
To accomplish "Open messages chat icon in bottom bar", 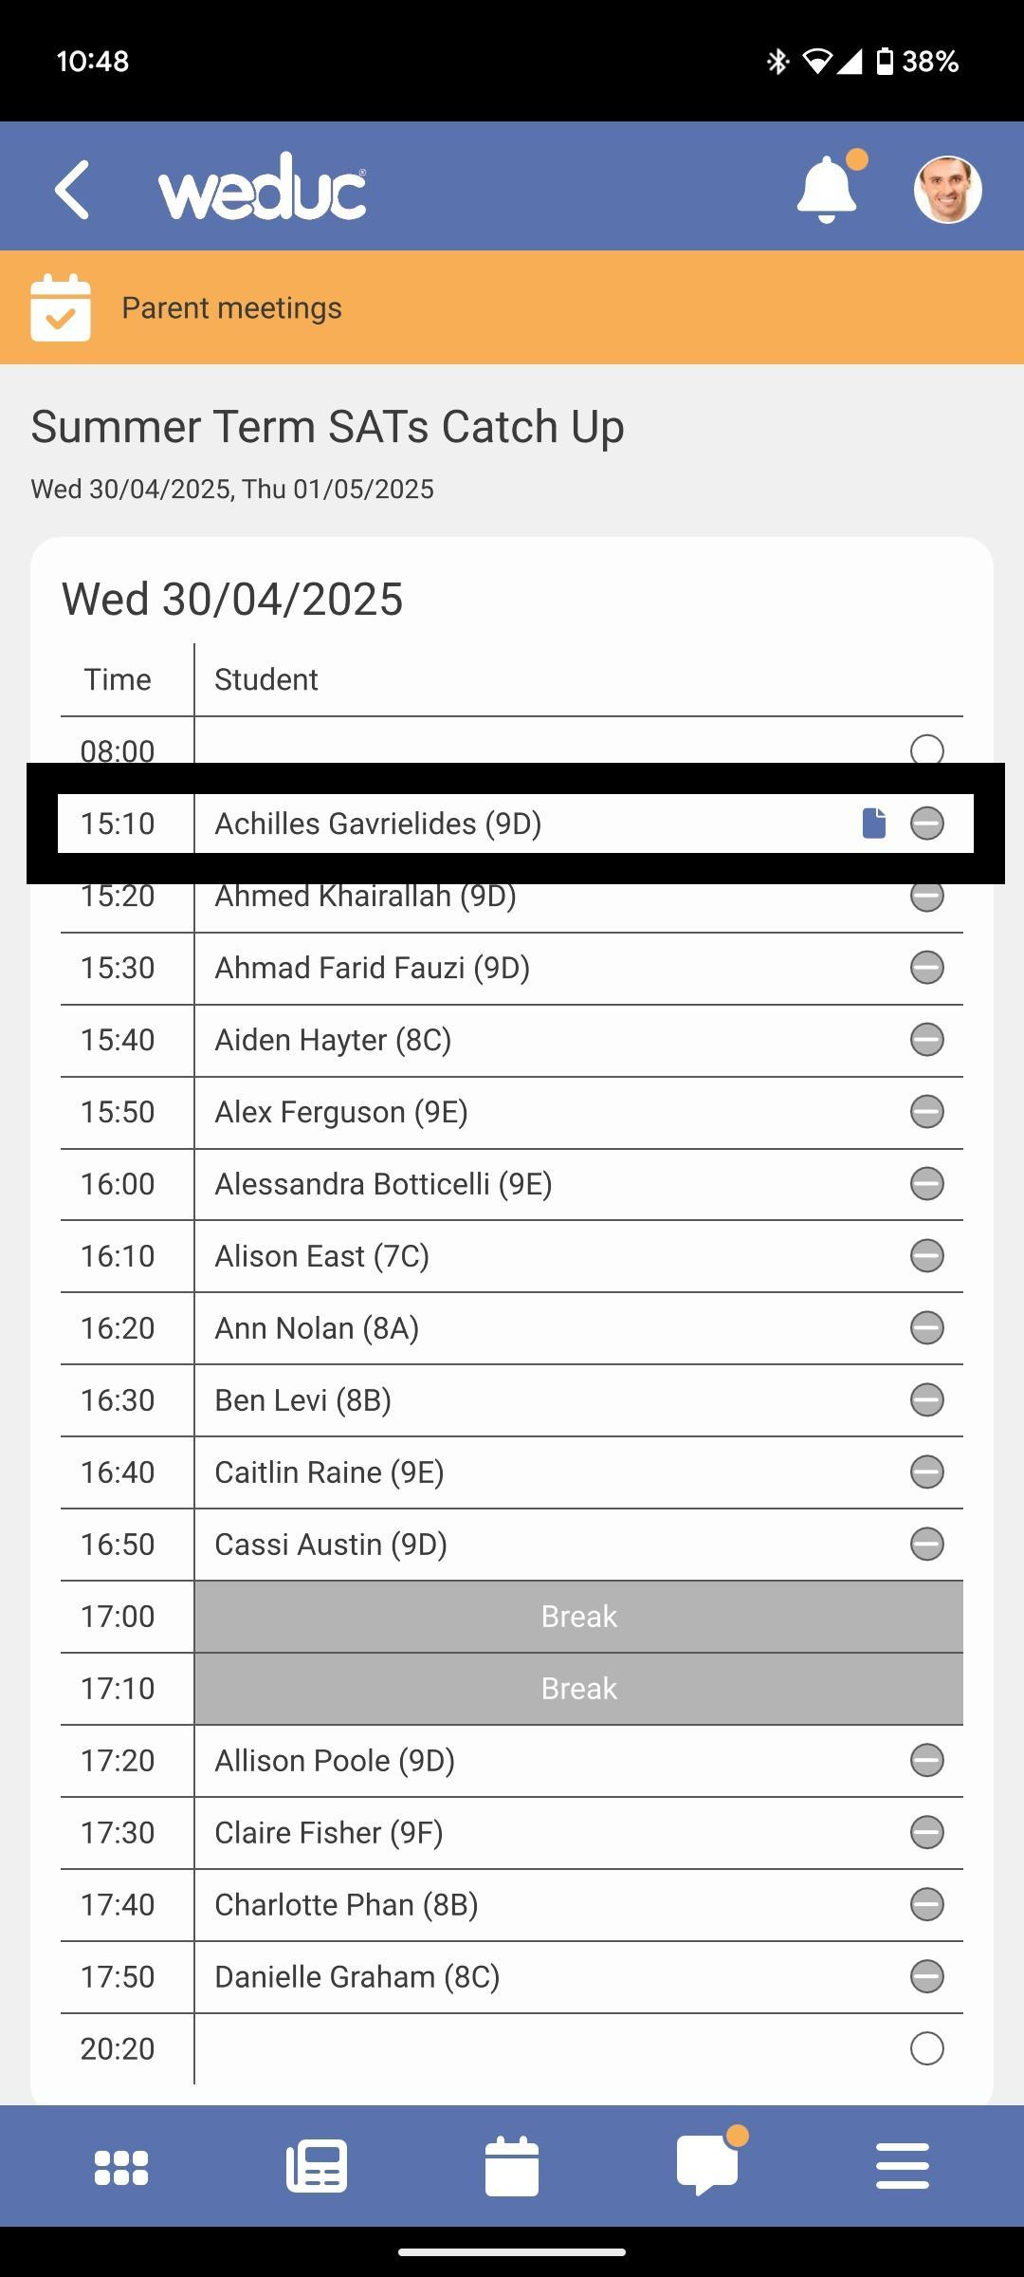I will tap(707, 2168).
